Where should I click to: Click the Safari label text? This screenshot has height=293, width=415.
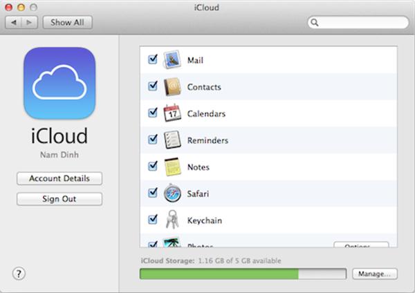tap(198, 193)
